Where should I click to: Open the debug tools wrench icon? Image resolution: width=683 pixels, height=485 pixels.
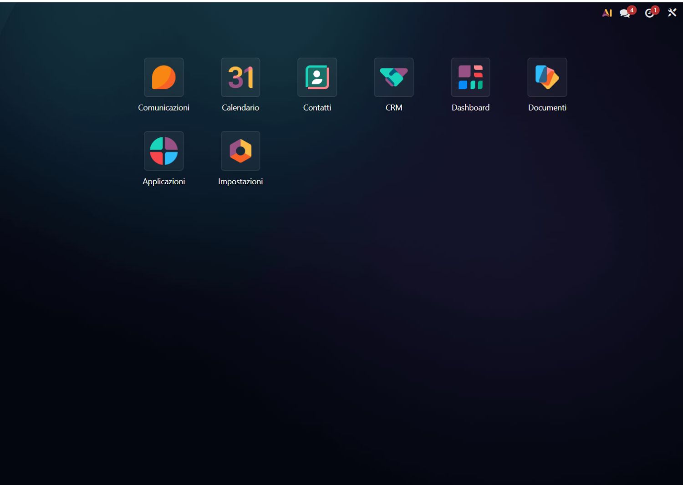point(672,13)
